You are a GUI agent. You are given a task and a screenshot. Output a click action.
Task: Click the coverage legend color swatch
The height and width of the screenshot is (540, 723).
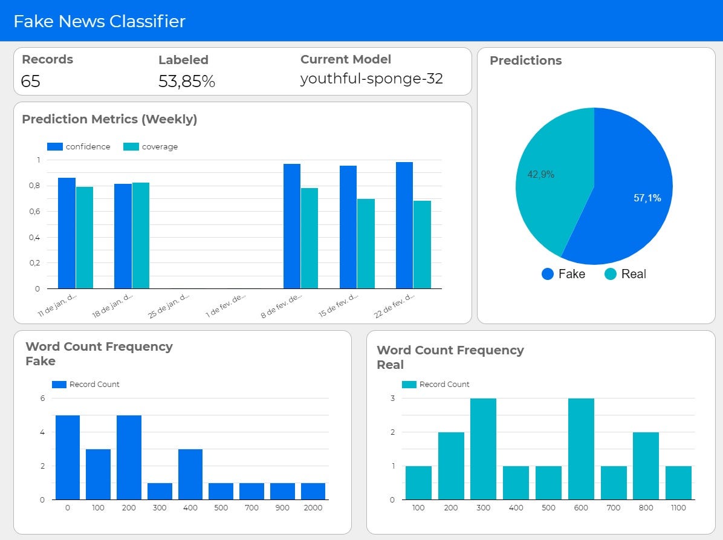[x=131, y=147]
